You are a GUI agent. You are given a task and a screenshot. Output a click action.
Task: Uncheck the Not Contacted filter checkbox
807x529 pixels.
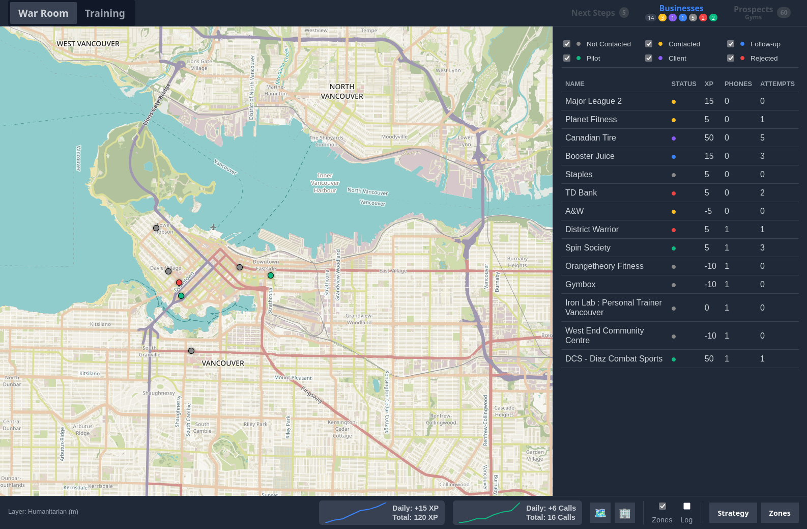[567, 44]
